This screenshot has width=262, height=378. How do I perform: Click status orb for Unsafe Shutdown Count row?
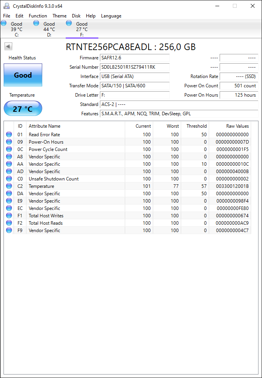coord(9,179)
